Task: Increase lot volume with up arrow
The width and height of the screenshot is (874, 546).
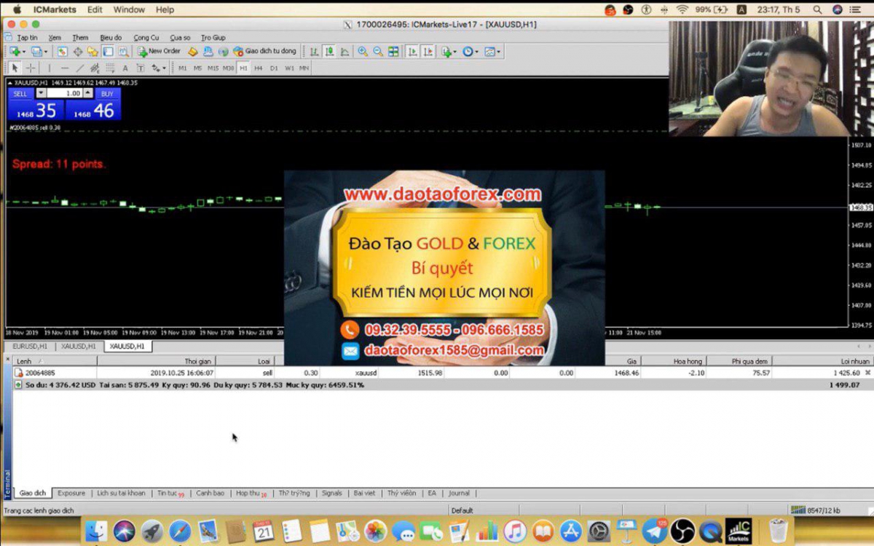Action: 88,93
